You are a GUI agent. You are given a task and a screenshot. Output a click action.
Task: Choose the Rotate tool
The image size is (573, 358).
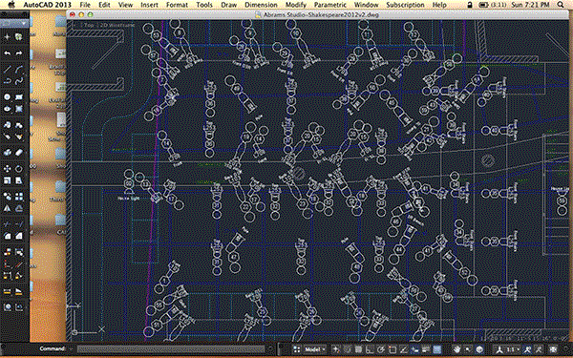(19, 168)
